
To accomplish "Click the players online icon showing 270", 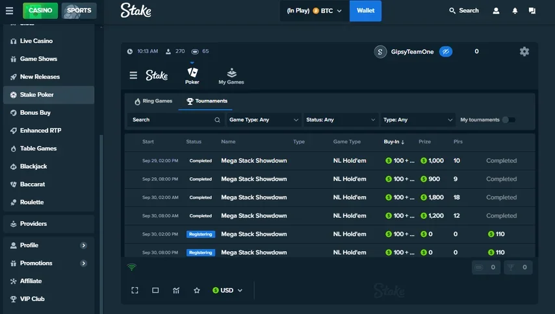I will pos(168,51).
